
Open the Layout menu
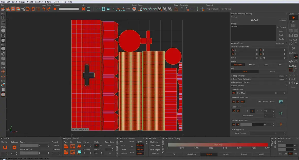click(56, 2)
